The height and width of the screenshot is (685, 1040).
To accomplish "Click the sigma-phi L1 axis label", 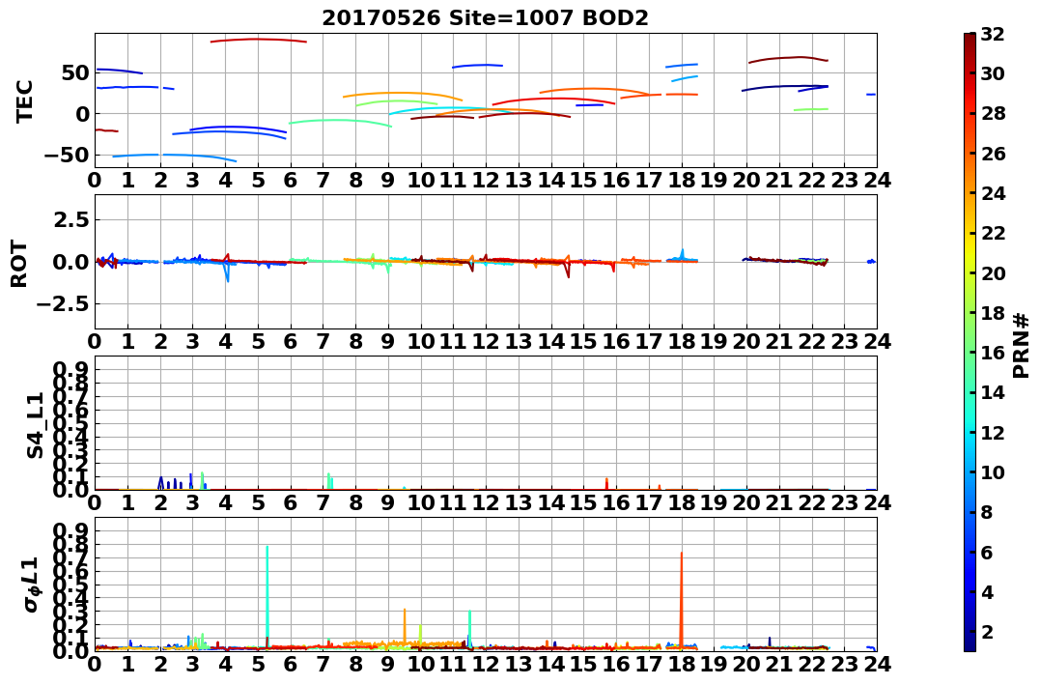I will coord(31,585).
